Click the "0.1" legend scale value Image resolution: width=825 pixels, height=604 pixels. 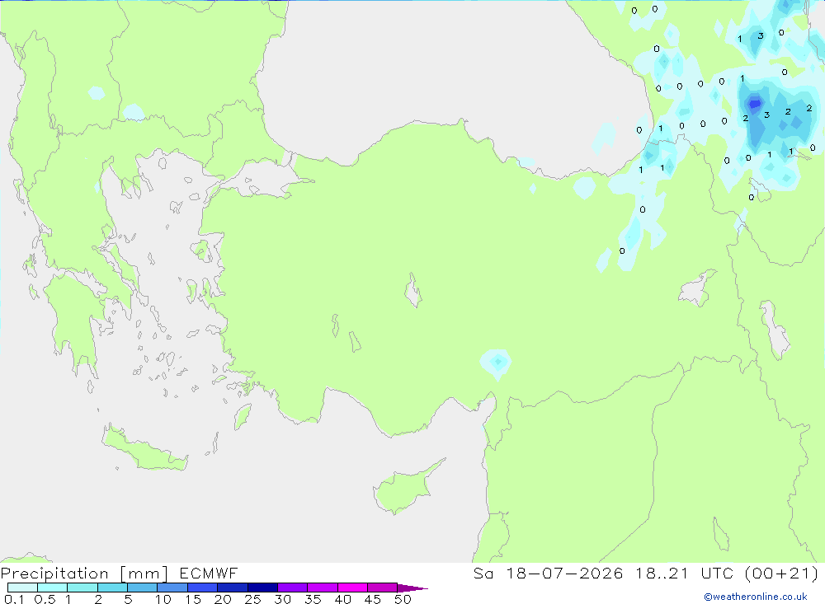click(14, 599)
